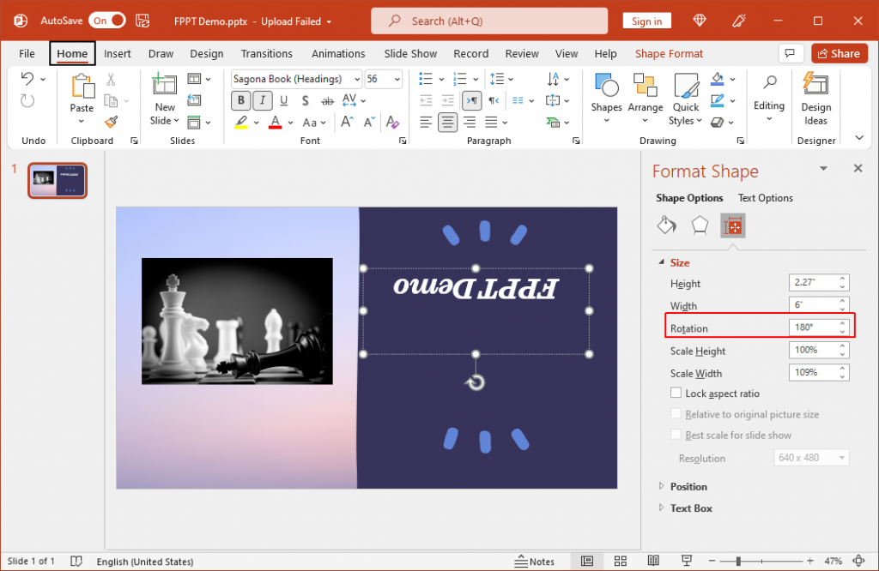Apply center text alignment
The width and height of the screenshot is (879, 571).
pos(447,122)
